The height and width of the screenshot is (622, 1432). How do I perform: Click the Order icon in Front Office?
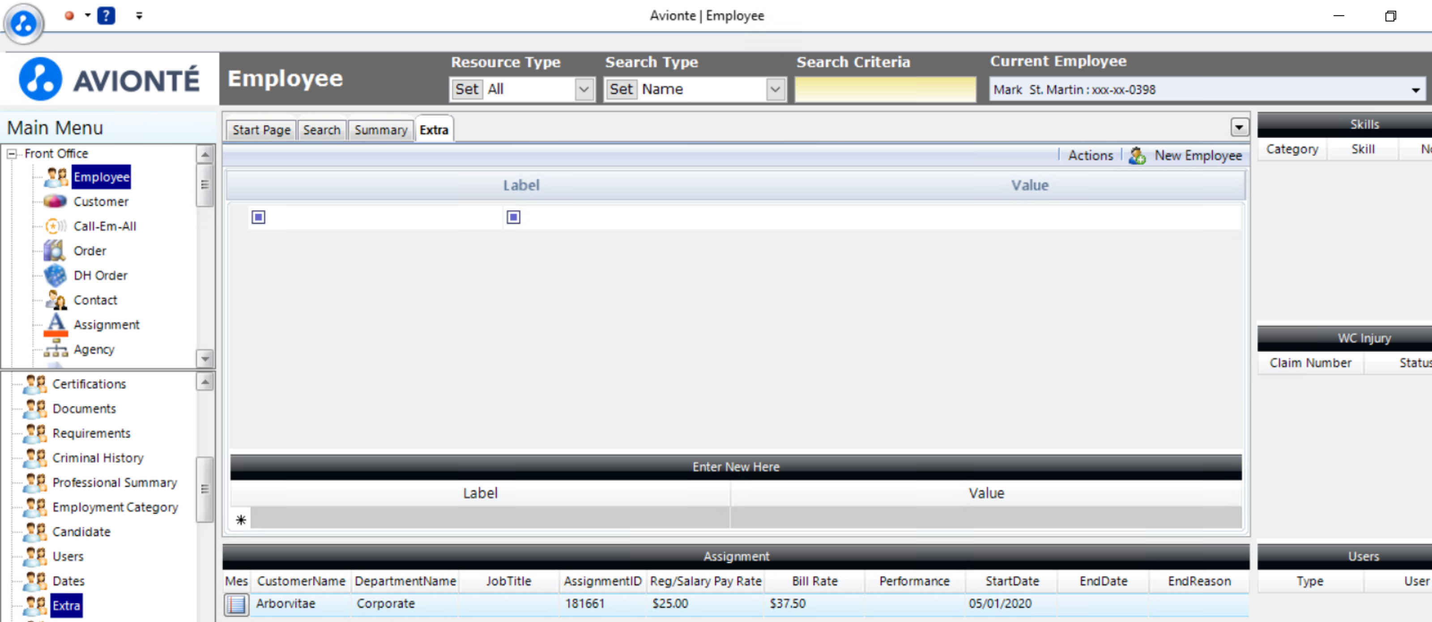point(55,251)
